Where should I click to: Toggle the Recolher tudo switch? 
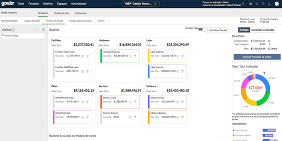[x=202, y=30]
